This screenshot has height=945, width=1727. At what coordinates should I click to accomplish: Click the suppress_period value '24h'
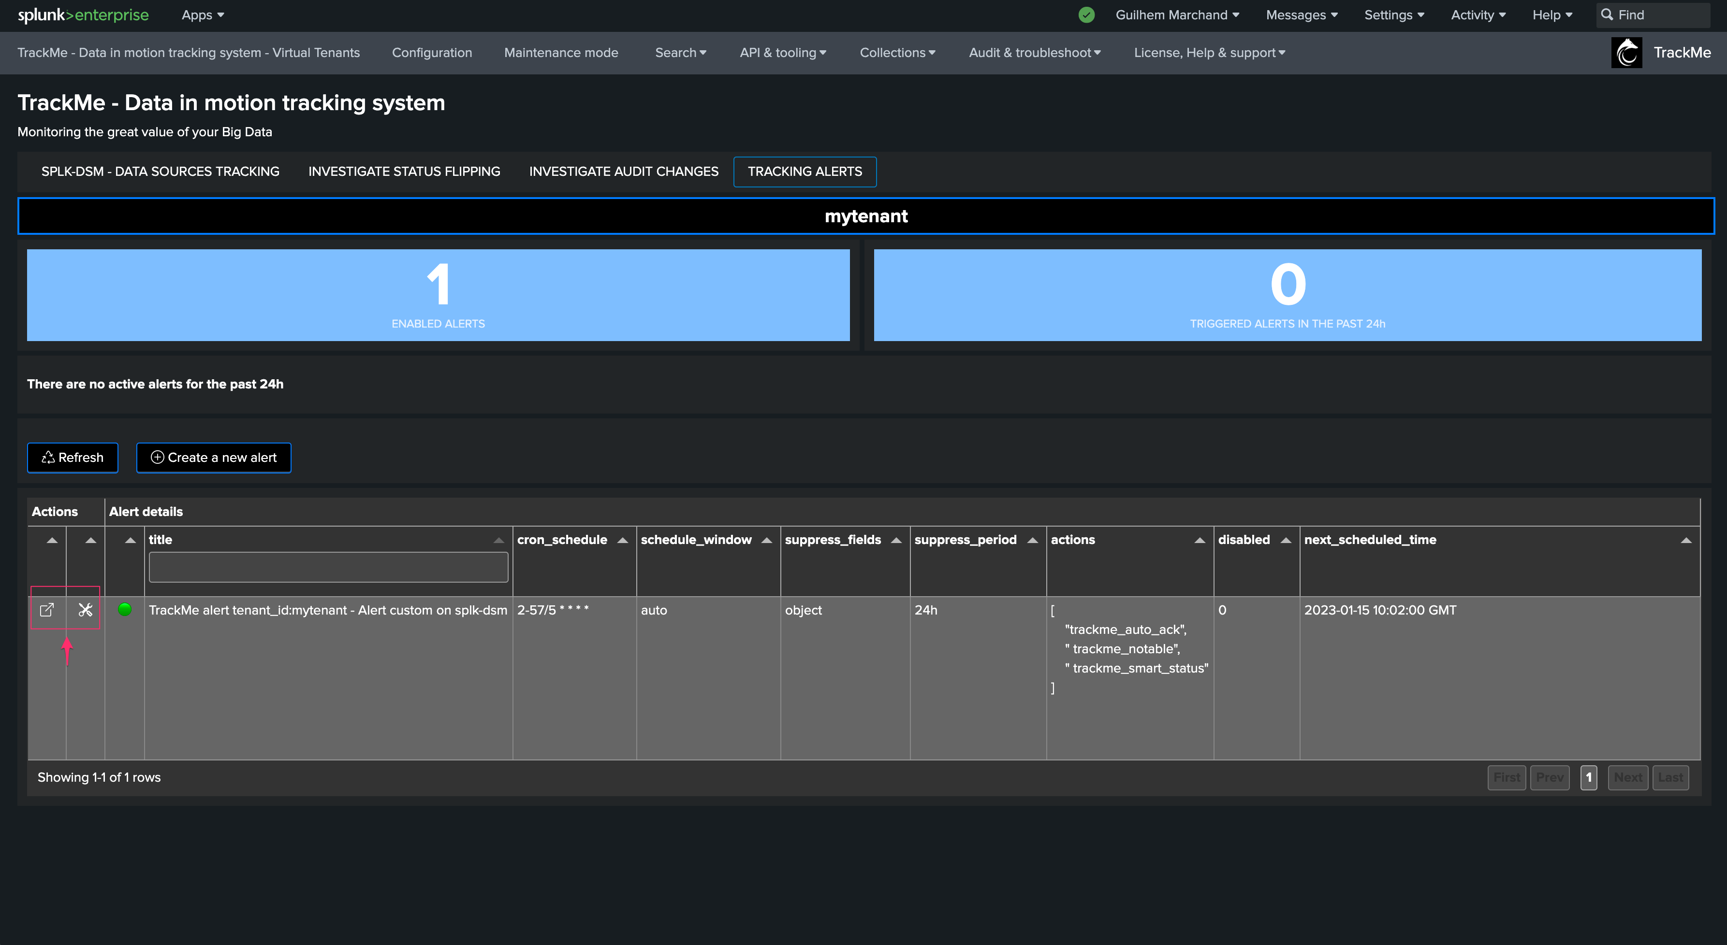[x=926, y=610]
